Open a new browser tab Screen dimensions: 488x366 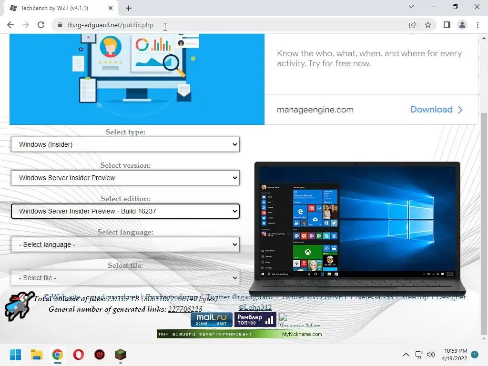pyautogui.click(x=129, y=8)
